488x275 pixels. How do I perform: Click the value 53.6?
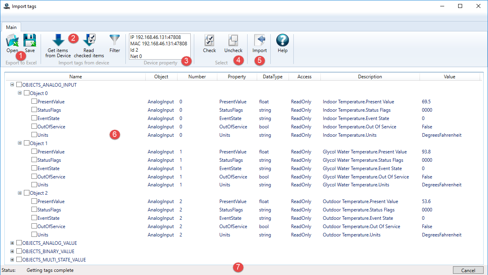pyautogui.click(x=427, y=201)
